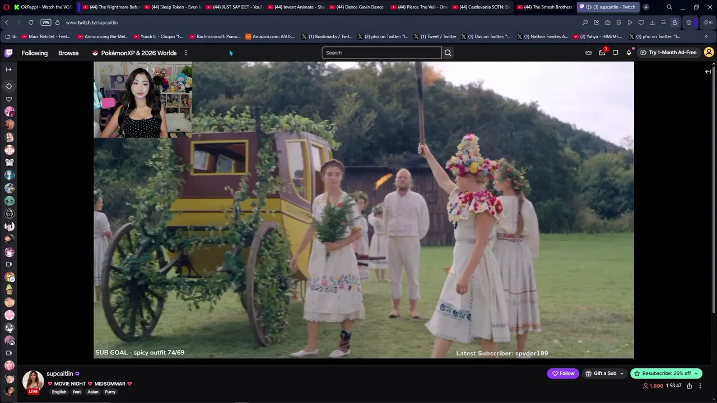Image resolution: width=717 pixels, height=403 pixels.
Task: Switch to Sleep Token tab
Action: point(173,7)
